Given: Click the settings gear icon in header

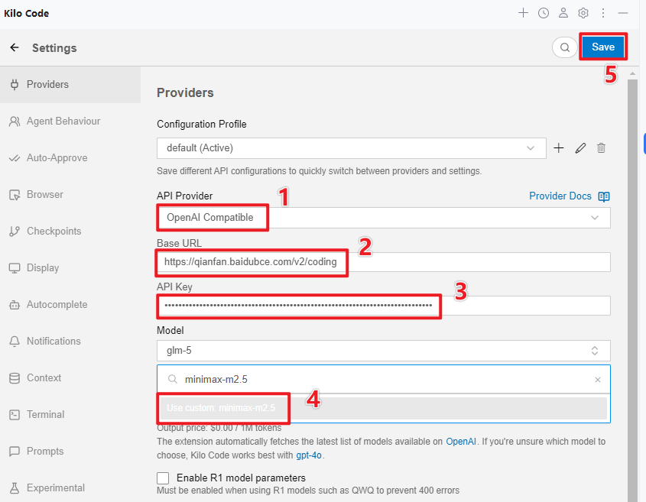Looking at the screenshot, I should [583, 13].
